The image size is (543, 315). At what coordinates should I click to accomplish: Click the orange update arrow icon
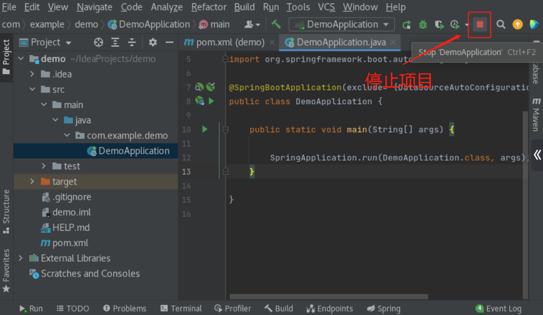tap(517, 25)
